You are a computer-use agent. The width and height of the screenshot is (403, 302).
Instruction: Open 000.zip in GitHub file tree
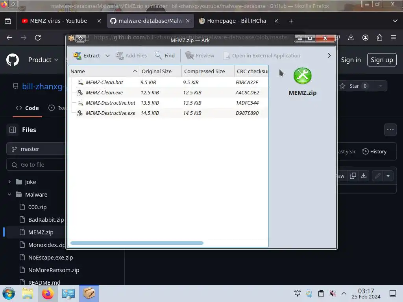point(37,207)
